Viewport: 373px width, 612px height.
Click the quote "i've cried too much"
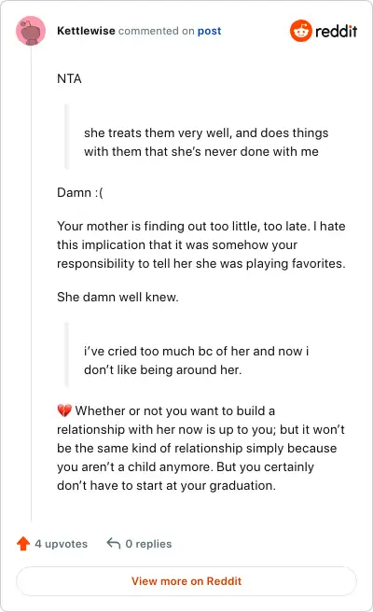(196, 360)
